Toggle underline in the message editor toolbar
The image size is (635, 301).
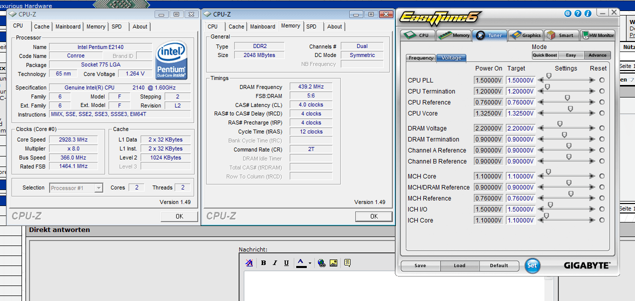coord(286,263)
